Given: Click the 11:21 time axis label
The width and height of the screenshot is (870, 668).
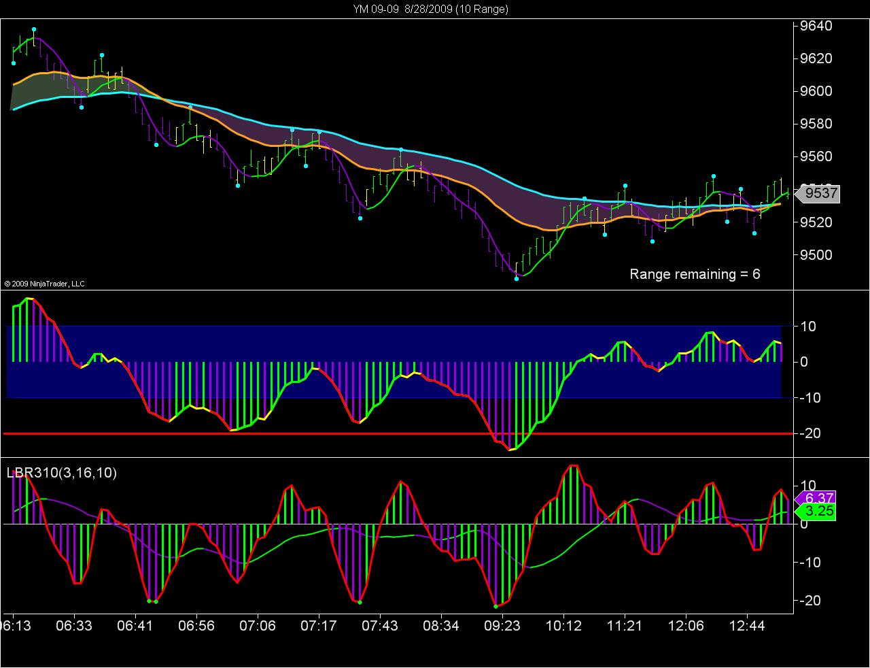Looking at the screenshot, I should click(x=625, y=624).
